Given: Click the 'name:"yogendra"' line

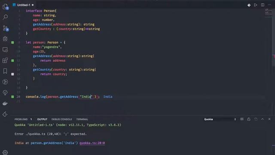Looking at the screenshot, I should [x=47, y=47].
